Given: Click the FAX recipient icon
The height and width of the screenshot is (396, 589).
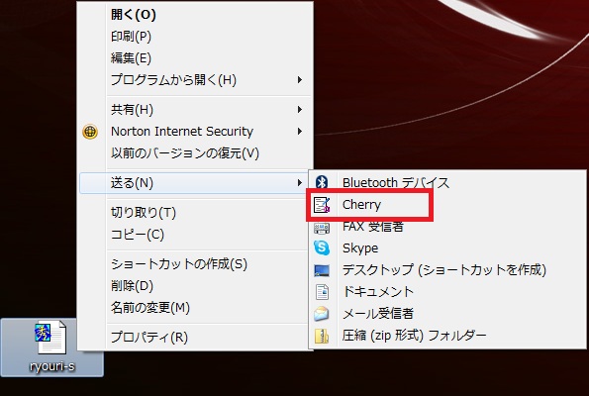Looking at the screenshot, I should pos(322,228).
